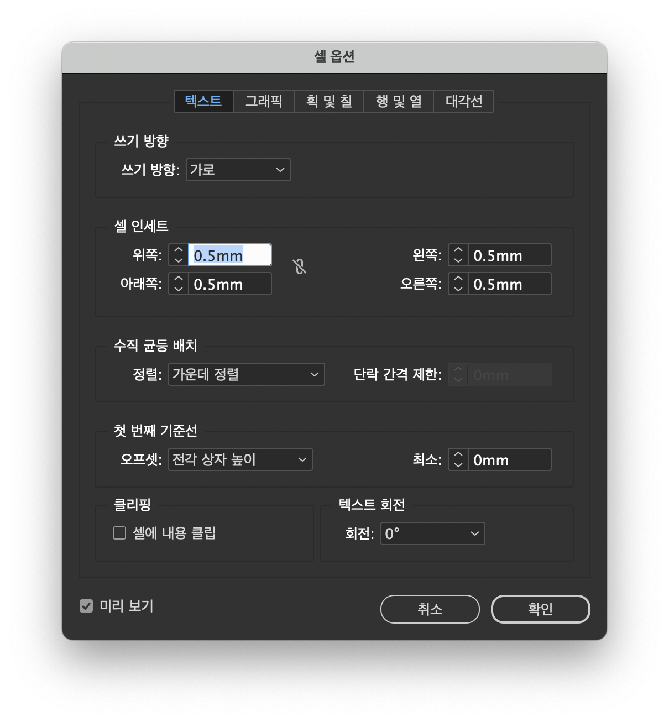
Task: Open the 대각선 tab
Action: (x=463, y=101)
